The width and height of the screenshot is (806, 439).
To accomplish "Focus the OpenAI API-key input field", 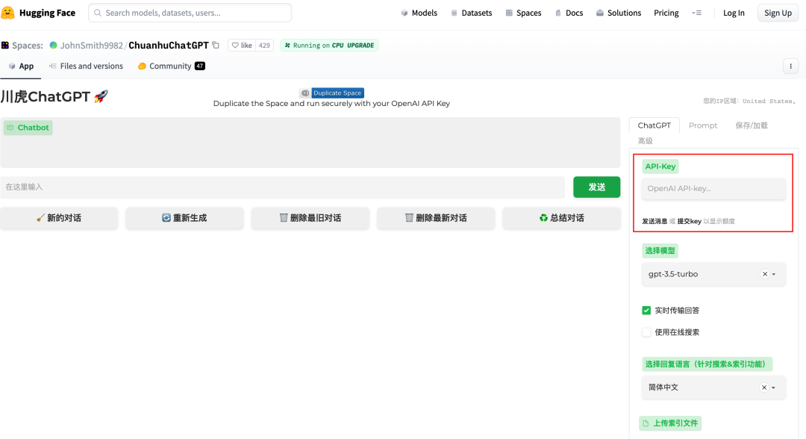I will 713,189.
